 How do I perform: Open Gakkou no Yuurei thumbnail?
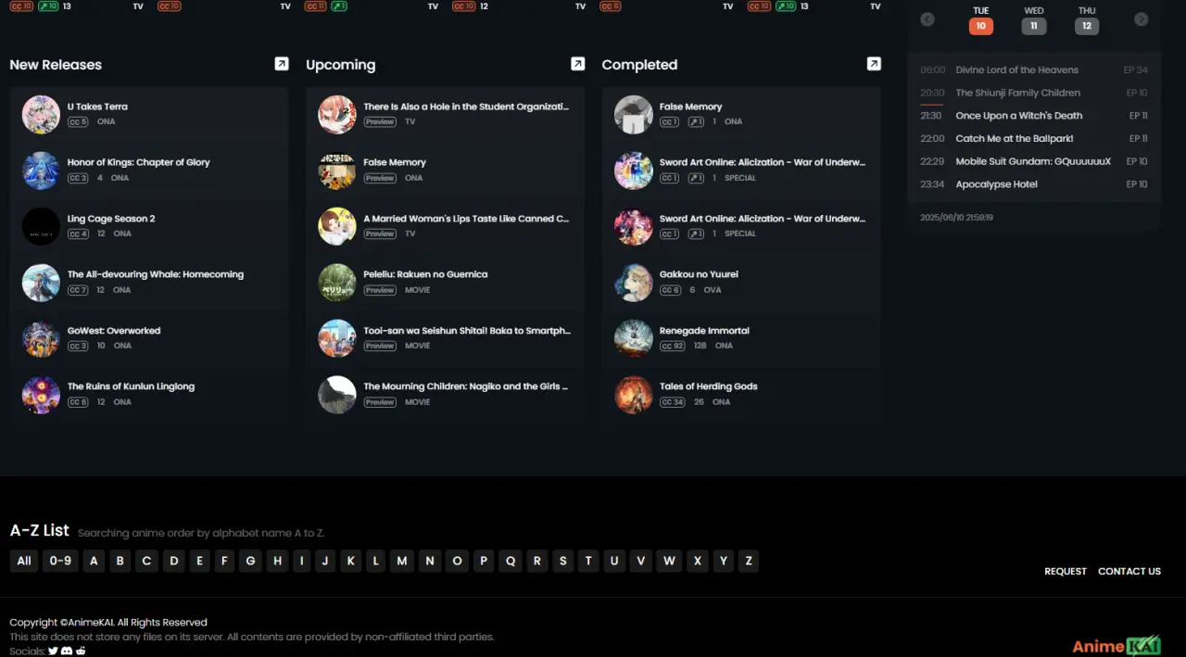634,283
